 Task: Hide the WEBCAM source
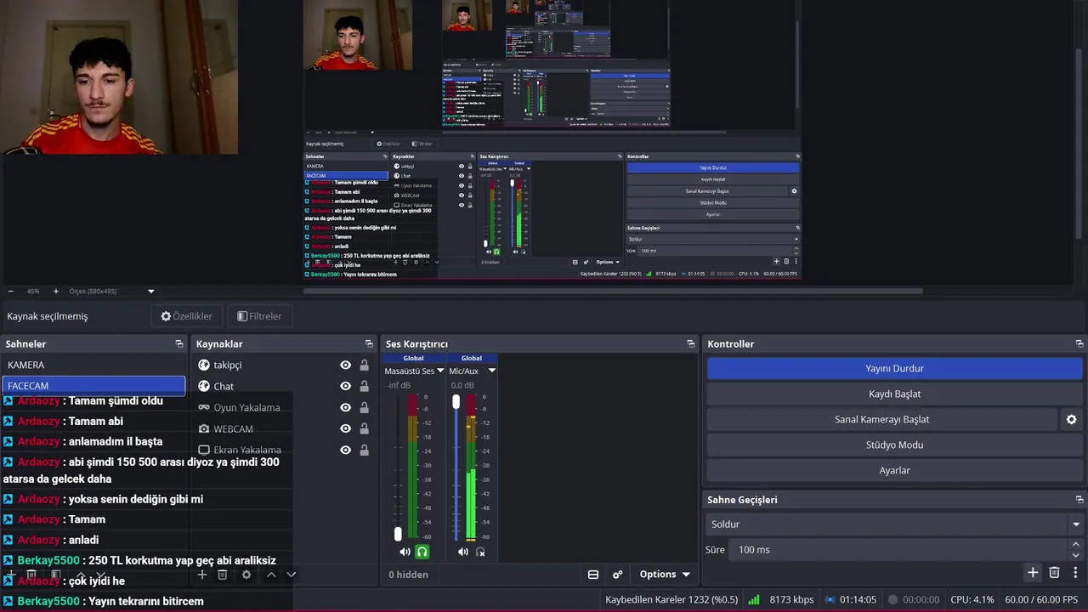(x=345, y=428)
